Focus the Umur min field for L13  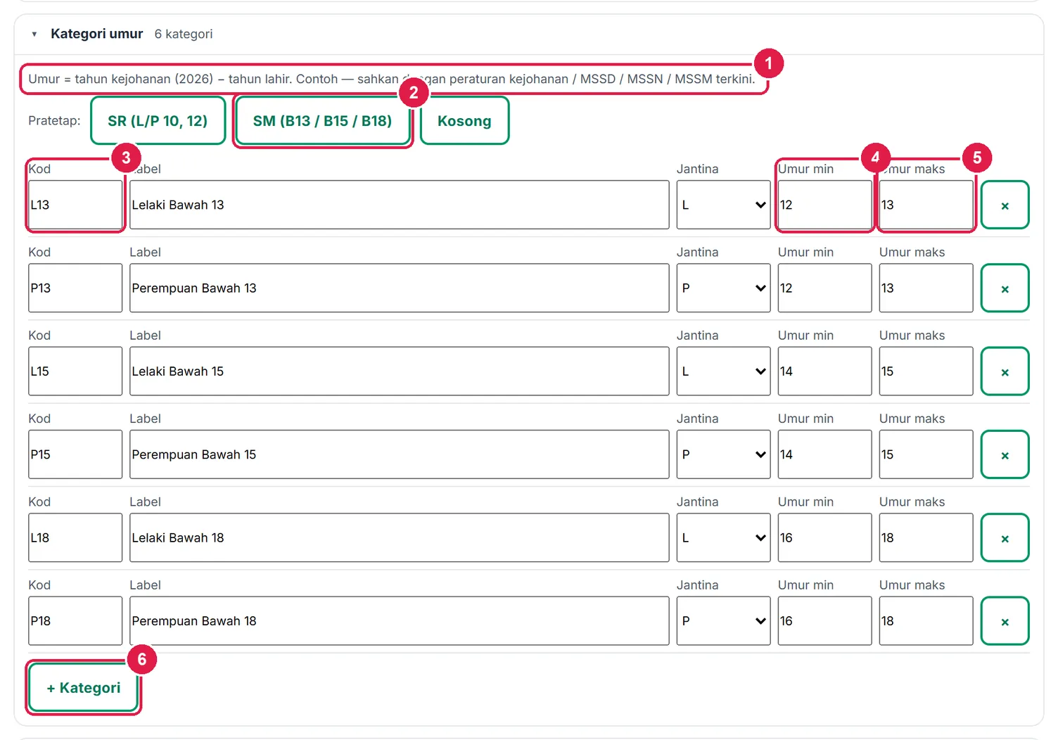[x=824, y=205]
